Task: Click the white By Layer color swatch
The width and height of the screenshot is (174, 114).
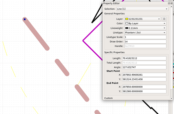Action: click(x=127, y=24)
